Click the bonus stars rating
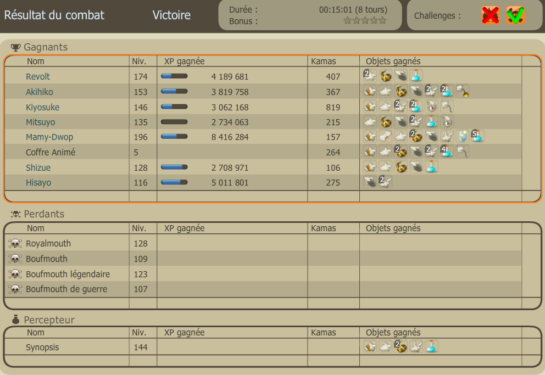The height and width of the screenshot is (375, 545). point(365,20)
